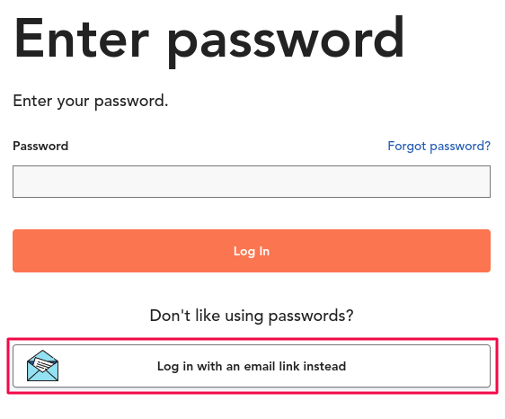Select the 'Log in with an email link instead' button
Image resolution: width=505 pixels, height=419 pixels.
coord(252,366)
